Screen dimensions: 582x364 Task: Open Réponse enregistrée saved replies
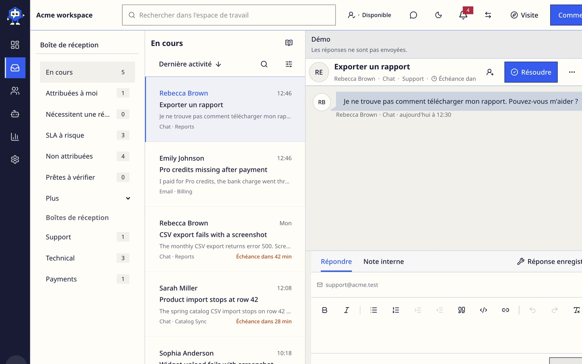(x=549, y=262)
